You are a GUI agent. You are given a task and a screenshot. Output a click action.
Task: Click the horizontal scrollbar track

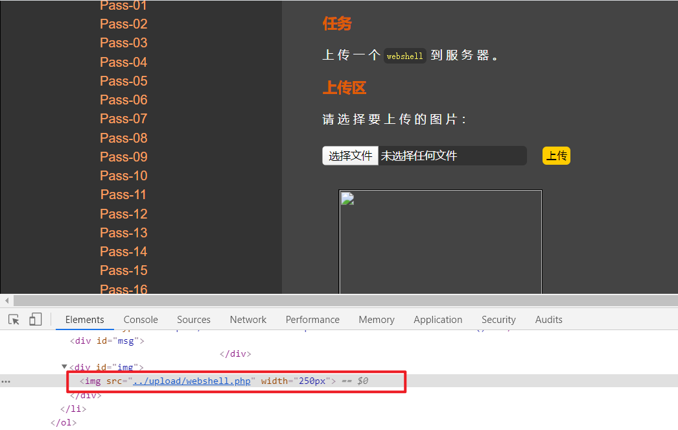click(x=345, y=300)
